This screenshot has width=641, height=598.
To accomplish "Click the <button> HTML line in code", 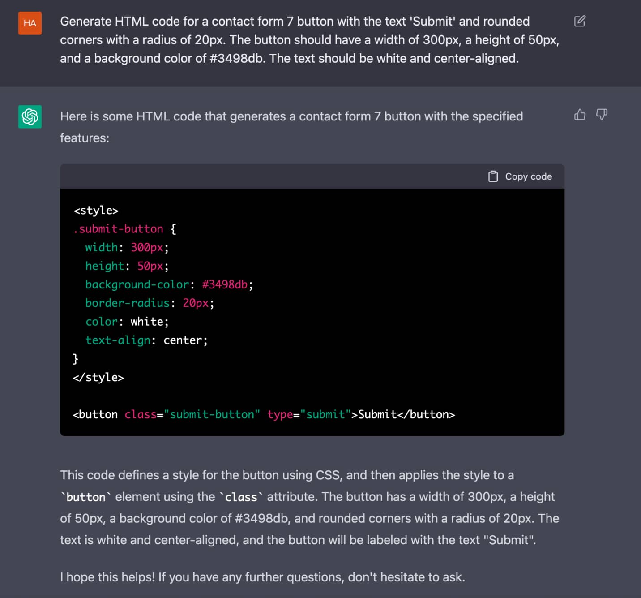I will (264, 414).
